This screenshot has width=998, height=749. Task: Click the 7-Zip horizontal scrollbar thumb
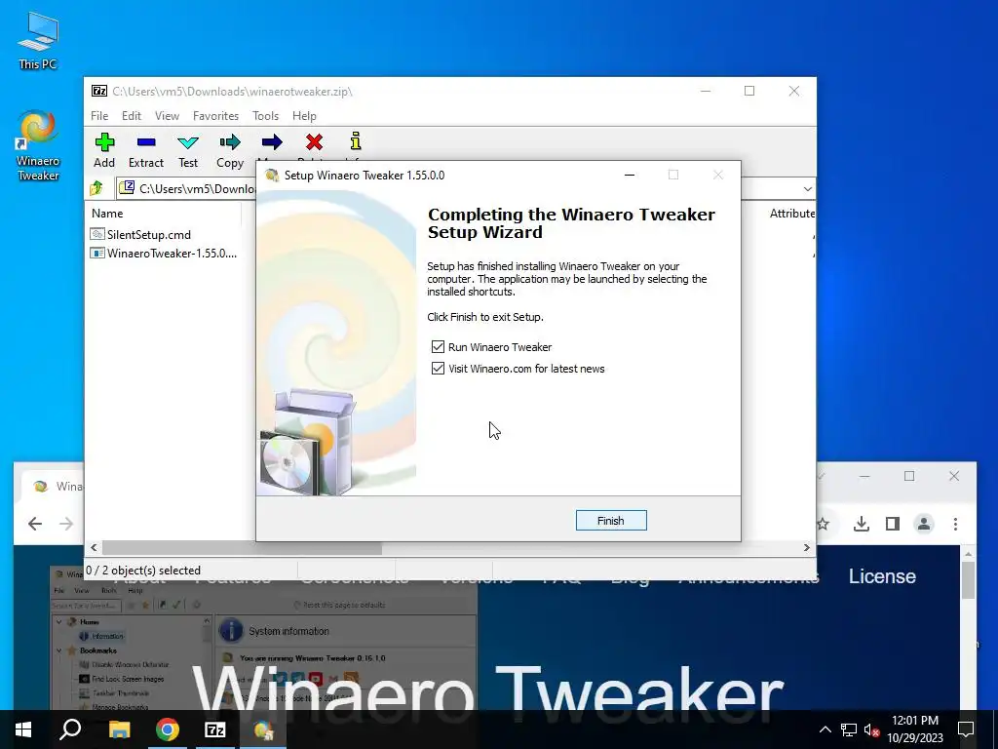coord(242,548)
